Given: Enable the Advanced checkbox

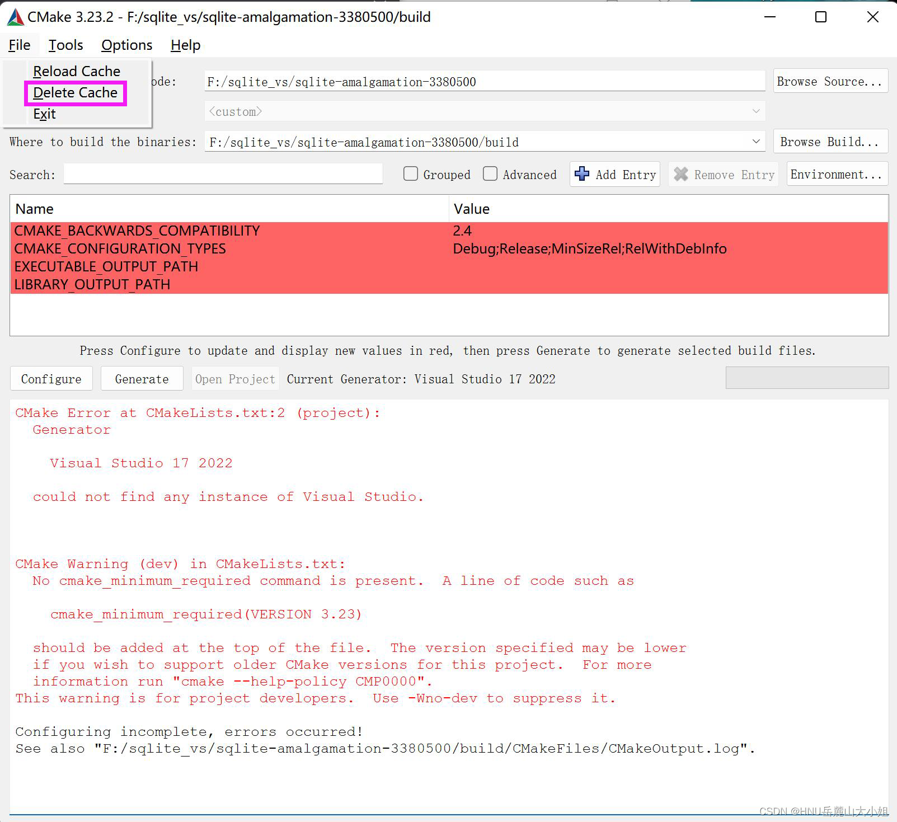Looking at the screenshot, I should coord(490,174).
